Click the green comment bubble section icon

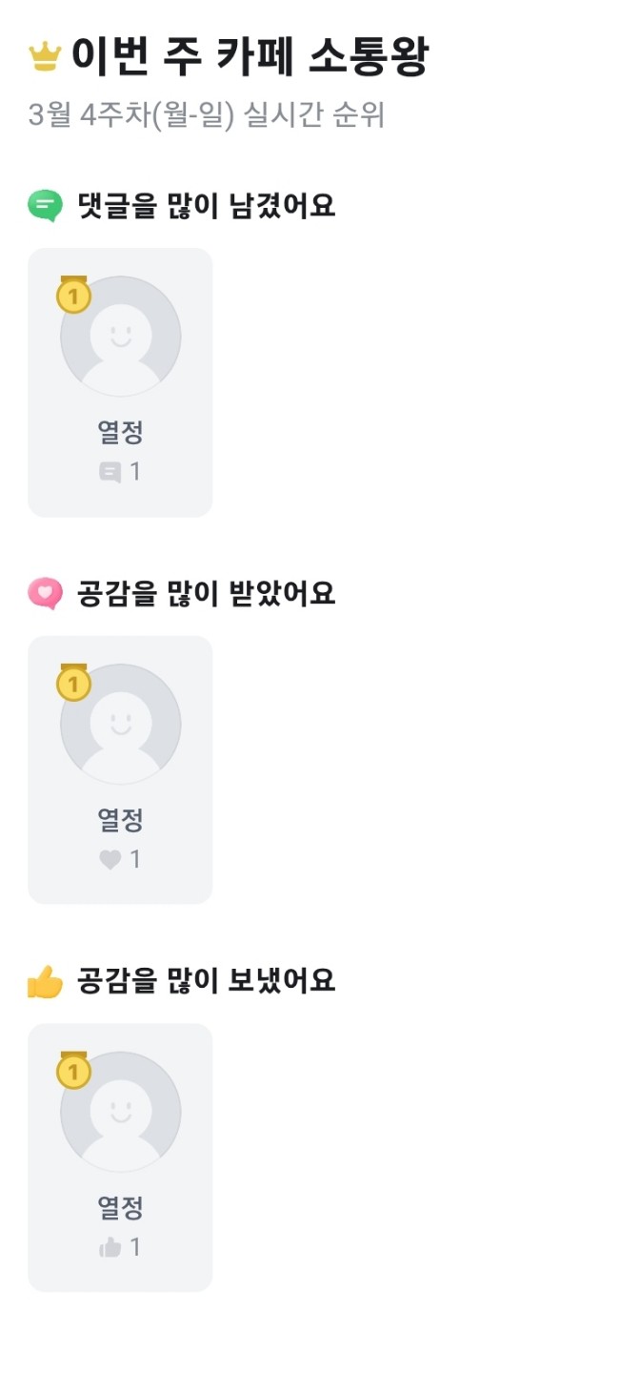pyautogui.click(x=45, y=206)
